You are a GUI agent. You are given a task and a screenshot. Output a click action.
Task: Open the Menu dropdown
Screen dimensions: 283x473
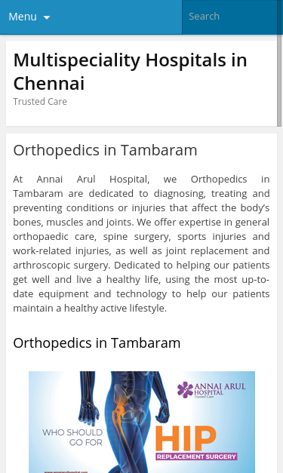pyautogui.click(x=29, y=17)
